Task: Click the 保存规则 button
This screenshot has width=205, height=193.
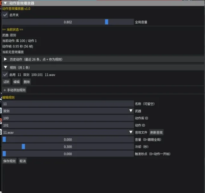Action: coord(9,161)
